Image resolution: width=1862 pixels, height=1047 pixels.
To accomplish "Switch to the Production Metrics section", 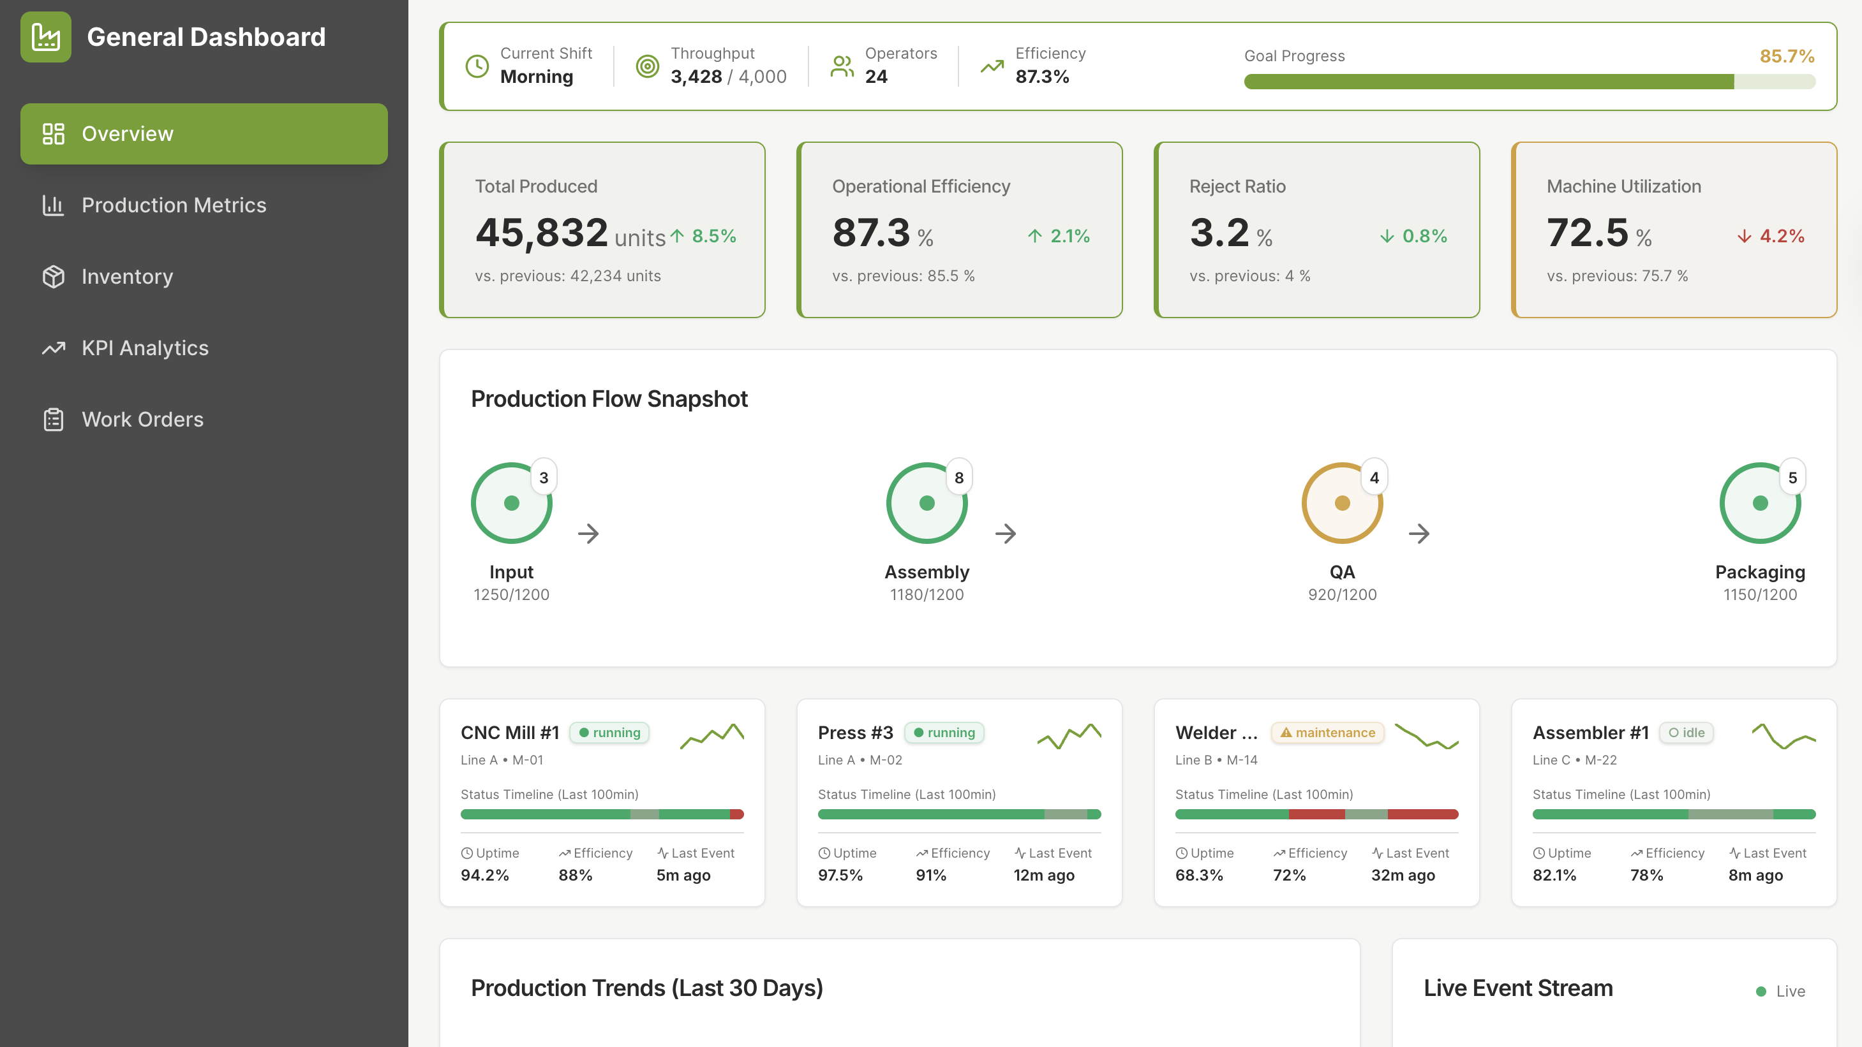I will [174, 205].
